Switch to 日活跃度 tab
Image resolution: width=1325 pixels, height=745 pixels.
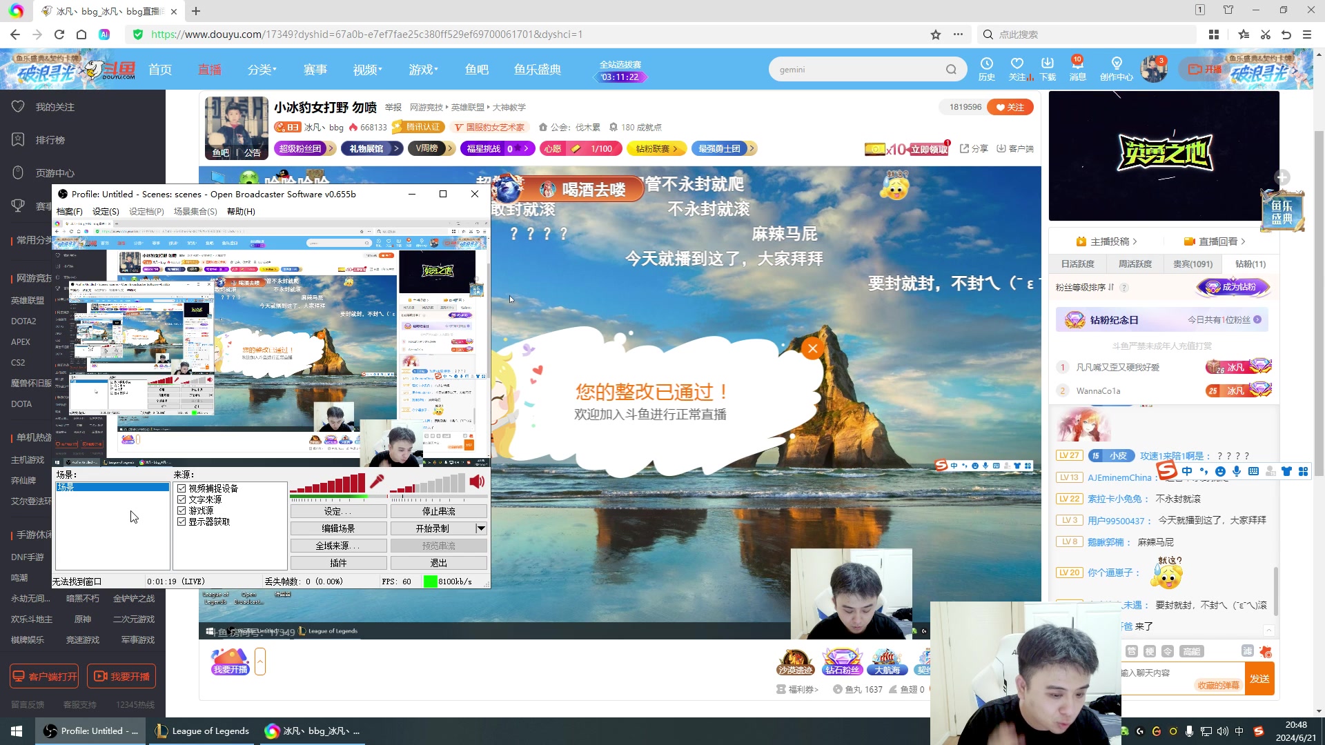click(x=1078, y=264)
